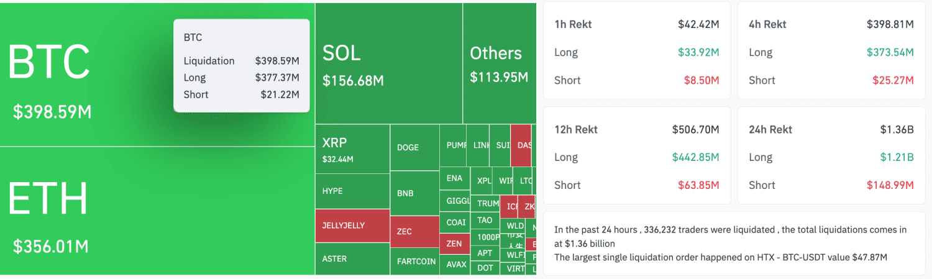The image size is (932, 279).
Task: Click the ENA heatmap tile
Action: point(454,178)
